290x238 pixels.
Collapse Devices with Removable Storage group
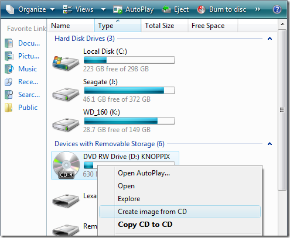coord(269,144)
